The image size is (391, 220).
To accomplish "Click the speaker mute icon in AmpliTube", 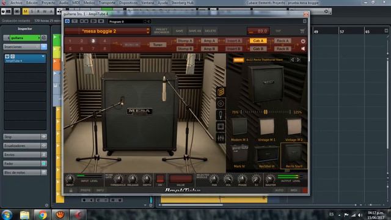I will (x=303, y=49).
